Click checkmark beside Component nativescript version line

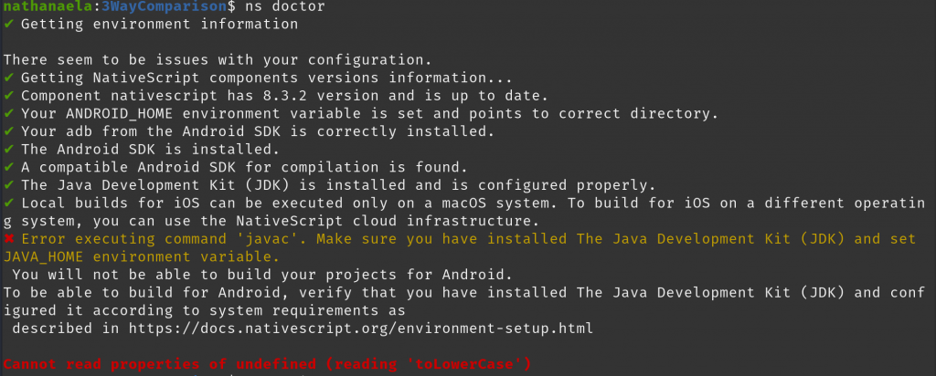point(7,96)
